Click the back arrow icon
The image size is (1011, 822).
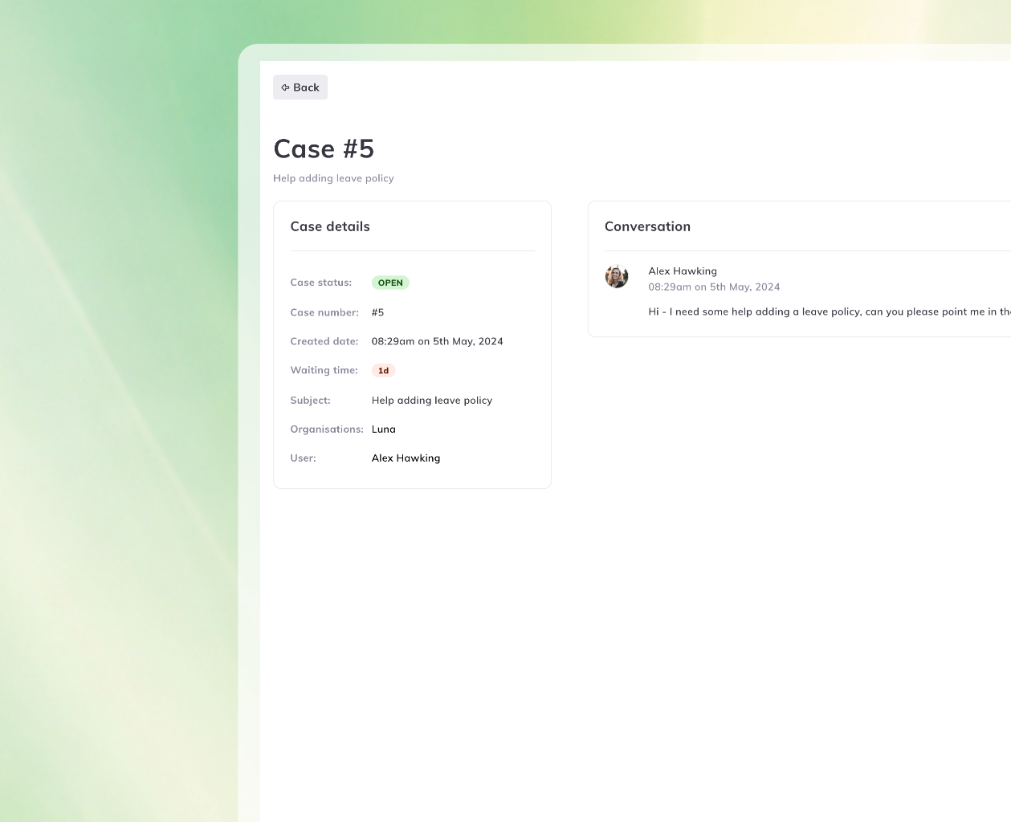coord(286,87)
